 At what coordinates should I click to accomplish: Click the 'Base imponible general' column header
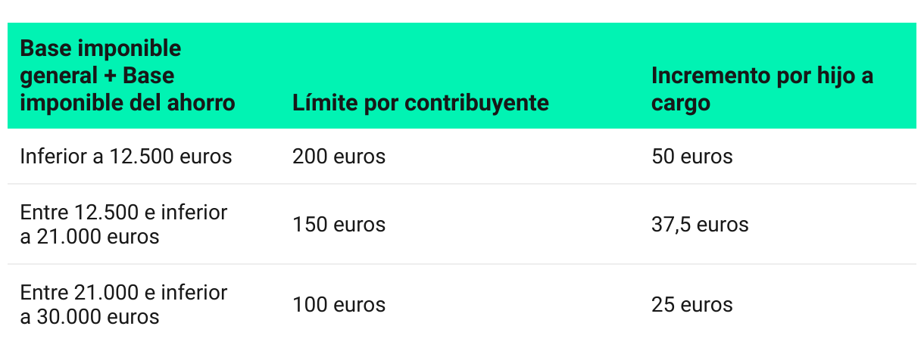click(127, 76)
